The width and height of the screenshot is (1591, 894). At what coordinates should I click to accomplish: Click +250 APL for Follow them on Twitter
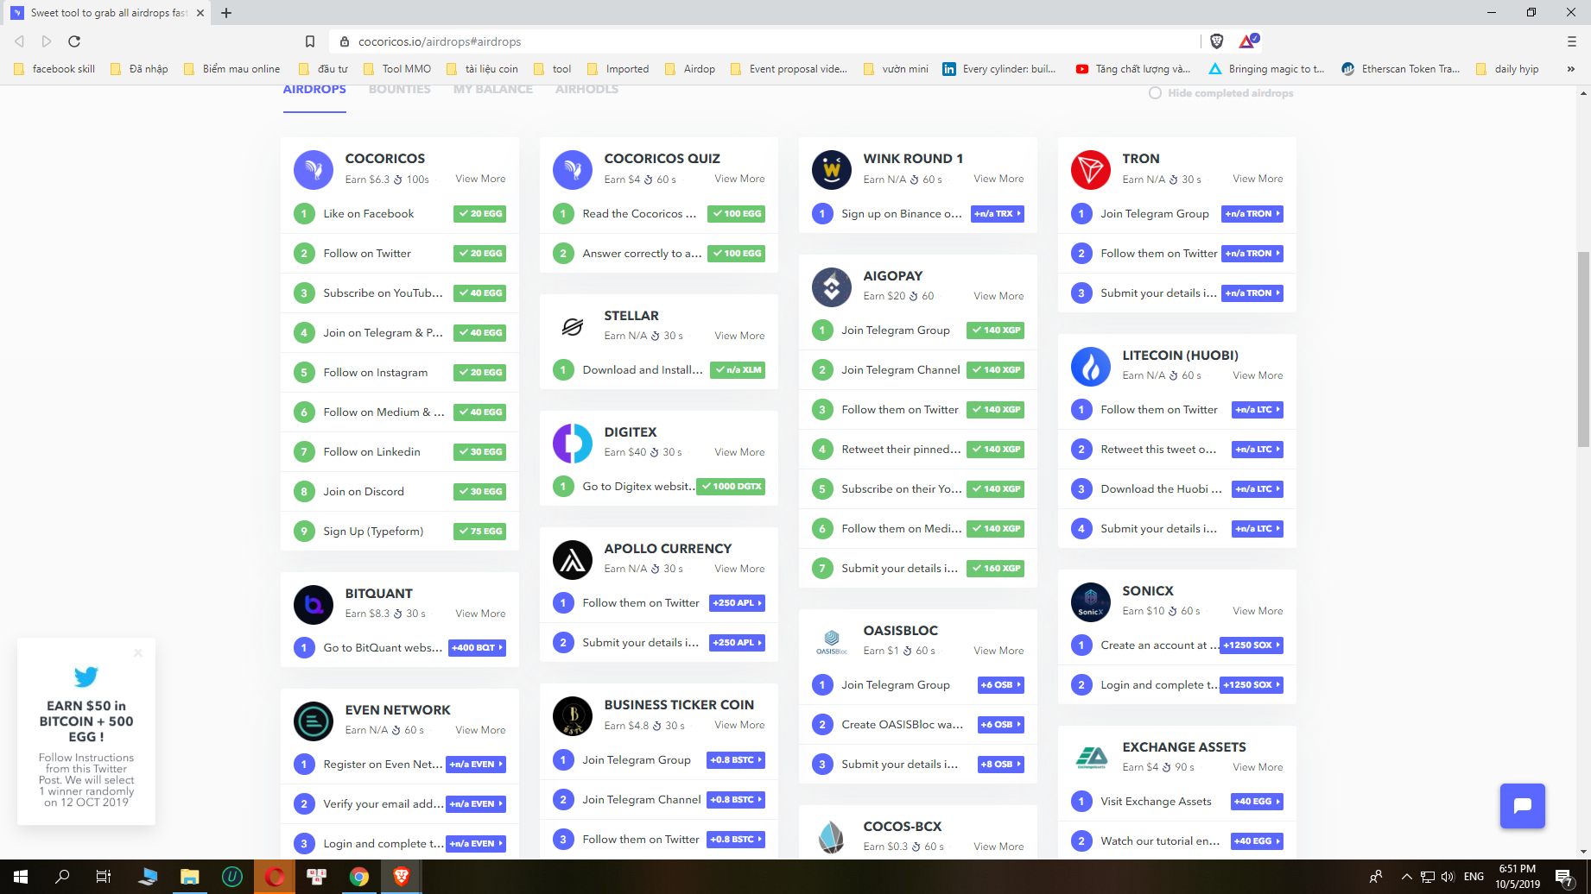[x=737, y=603]
